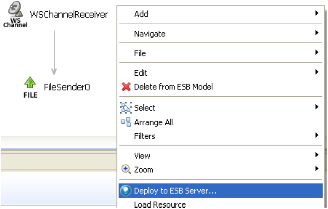Select the green FILE sender icon
The height and width of the screenshot is (209, 328).
[x=30, y=84]
